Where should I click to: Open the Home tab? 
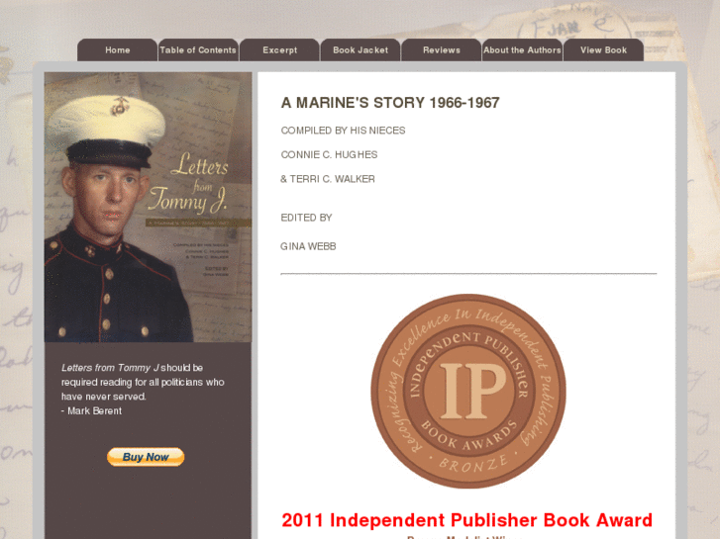pyautogui.click(x=118, y=50)
